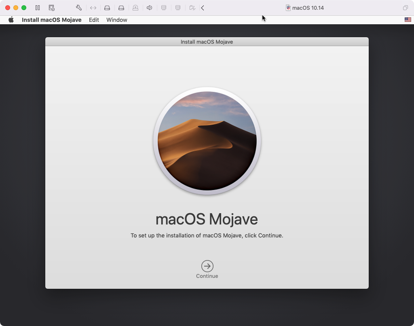Click the hard disk icon beside the network icon
This screenshot has width=414, height=326.
[107, 8]
